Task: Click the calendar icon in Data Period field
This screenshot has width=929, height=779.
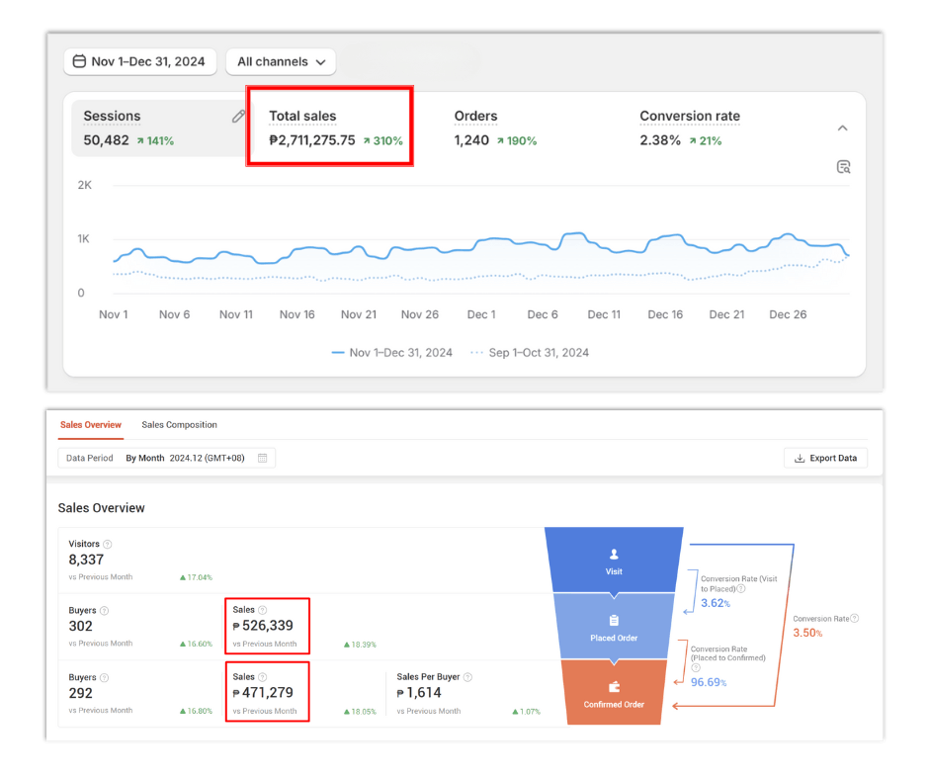Action: pos(262,459)
